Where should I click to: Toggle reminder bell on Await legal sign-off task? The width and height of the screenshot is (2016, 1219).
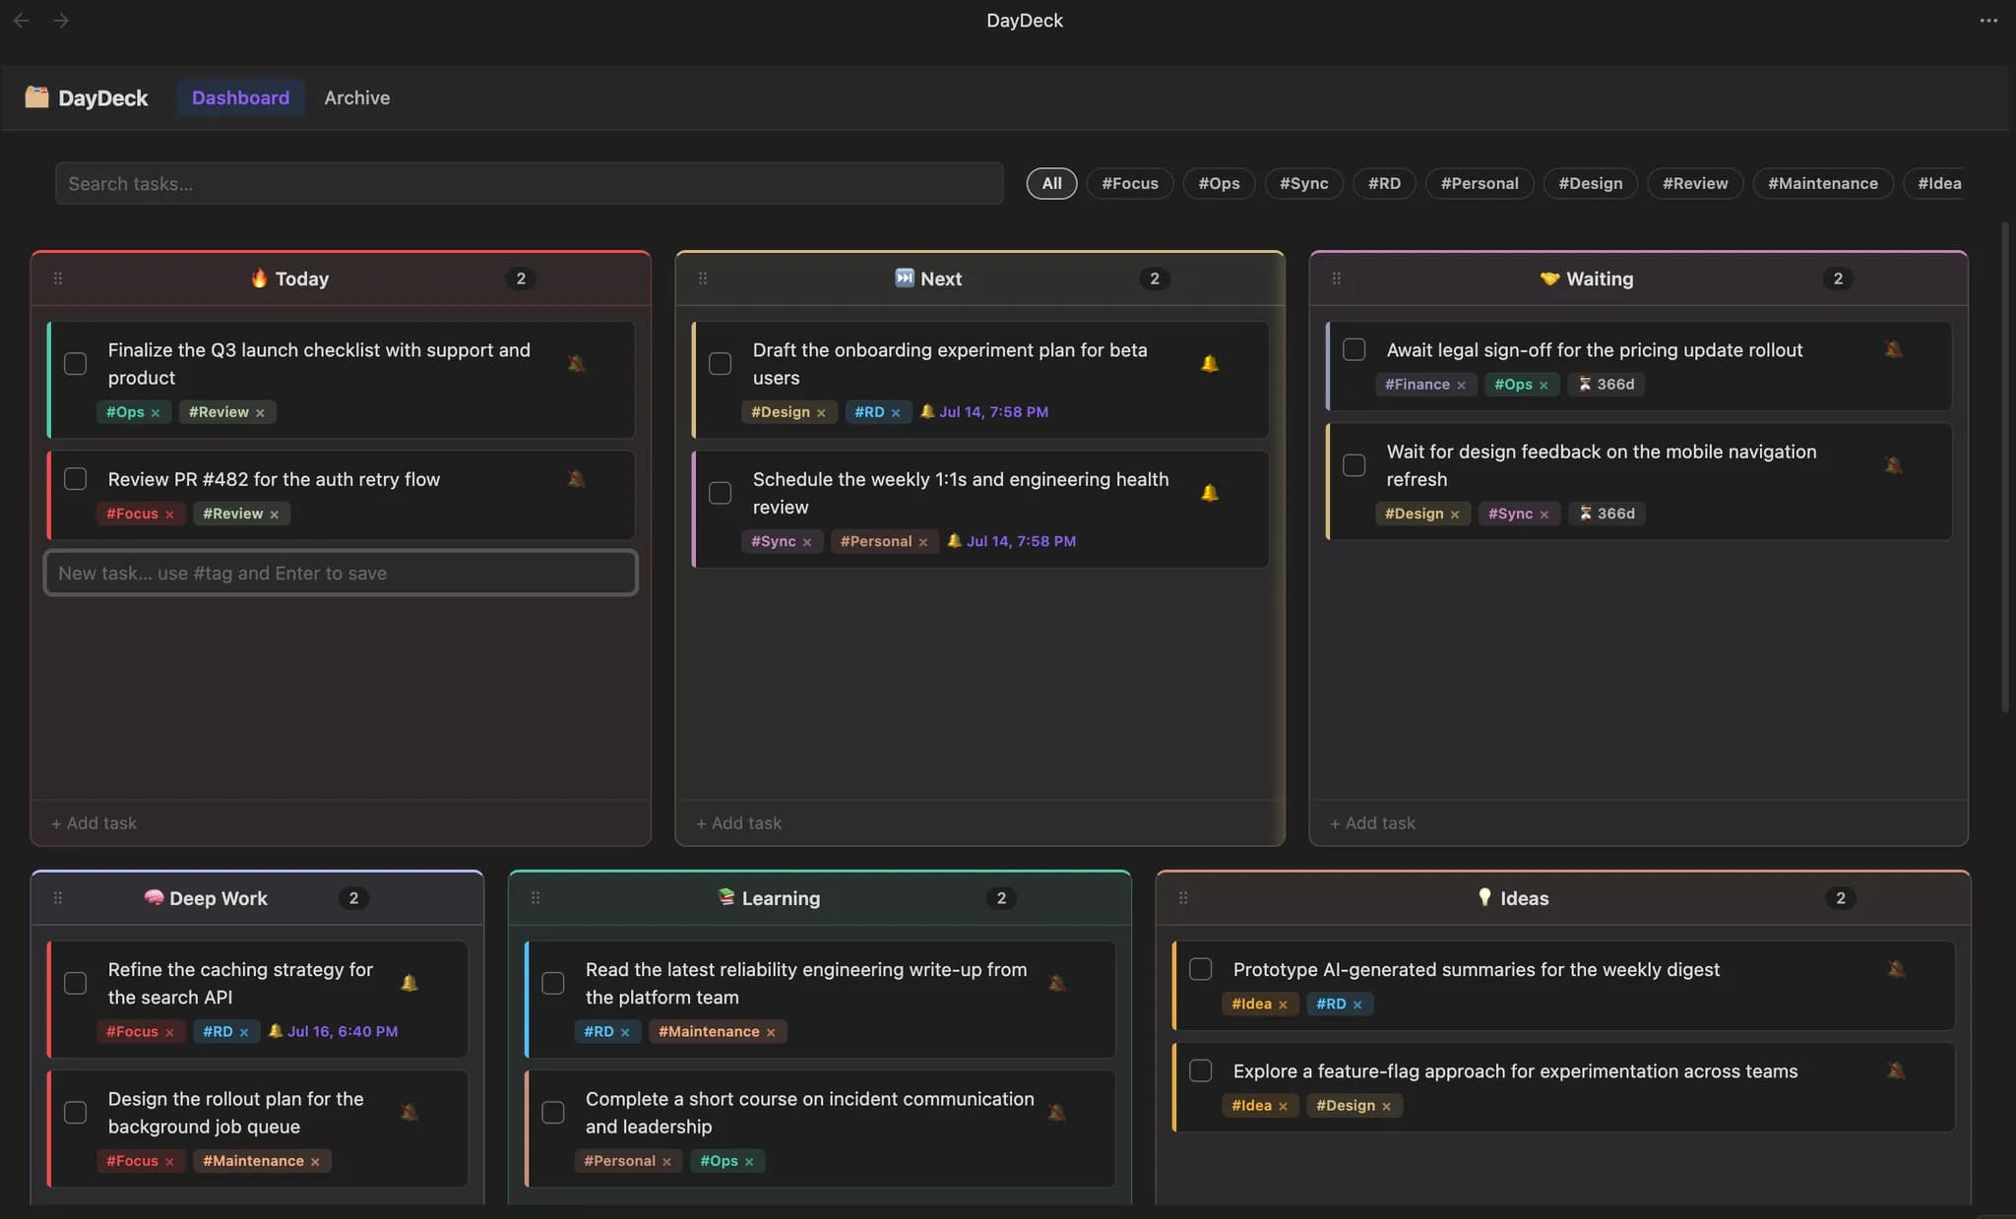[1893, 349]
